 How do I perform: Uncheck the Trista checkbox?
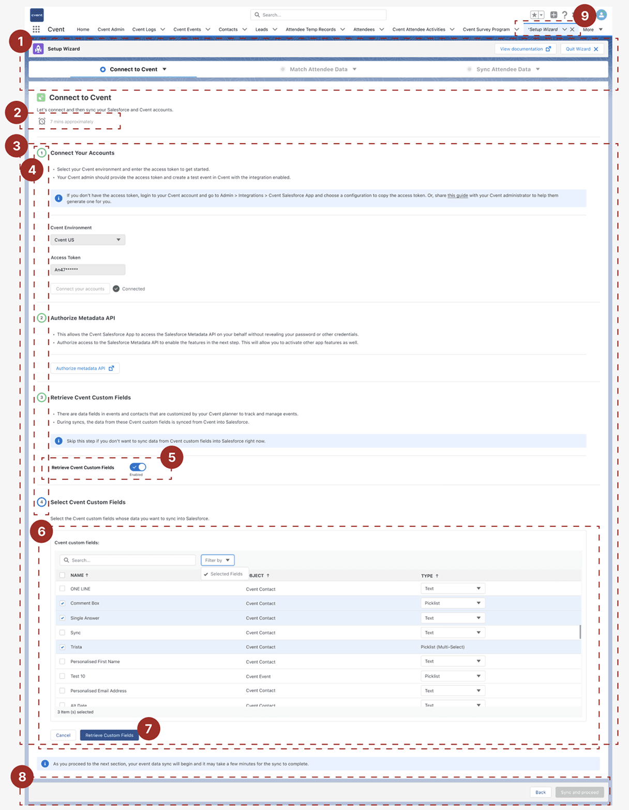[x=62, y=647]
